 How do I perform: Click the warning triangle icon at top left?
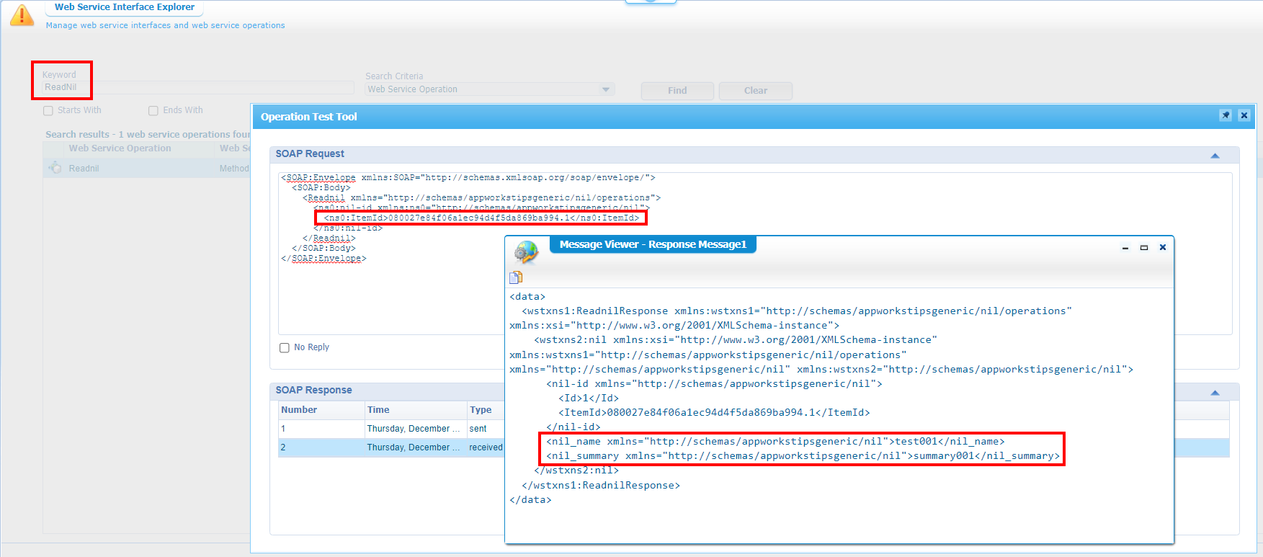click(x=22, y=14)
